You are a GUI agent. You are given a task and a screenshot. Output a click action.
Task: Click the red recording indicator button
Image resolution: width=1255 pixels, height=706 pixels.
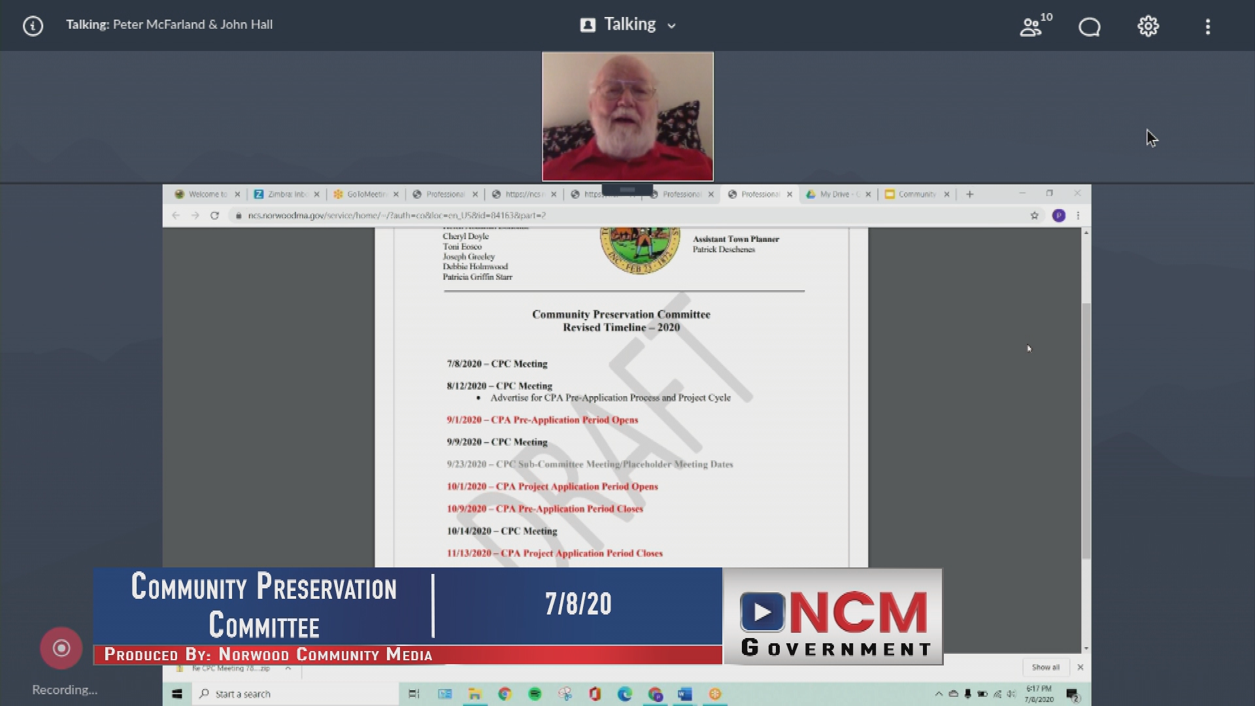(x=61, y=648)
